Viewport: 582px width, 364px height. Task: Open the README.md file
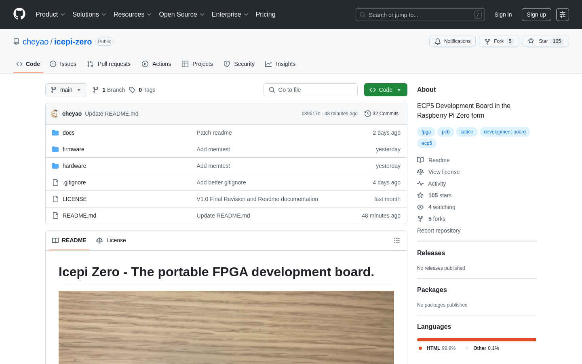pyautogui.click(x=80, y=216)
